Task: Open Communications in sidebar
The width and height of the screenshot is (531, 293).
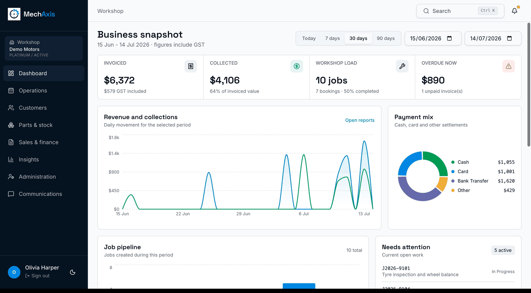Action: coord(44,194)
